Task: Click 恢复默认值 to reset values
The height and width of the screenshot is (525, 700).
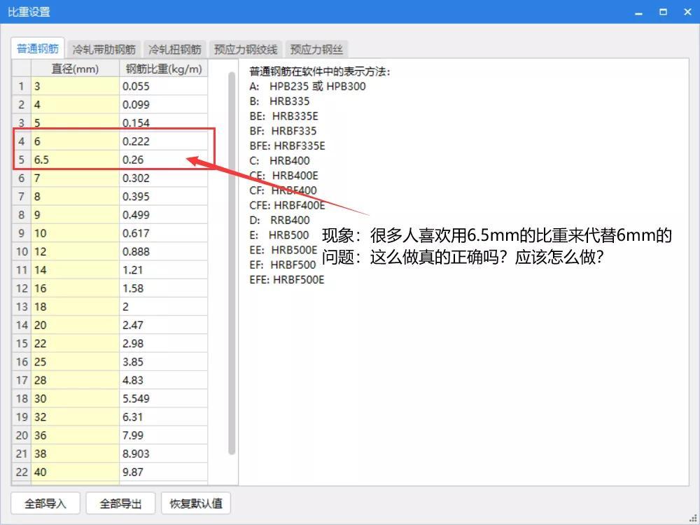Action: [196, 503]
